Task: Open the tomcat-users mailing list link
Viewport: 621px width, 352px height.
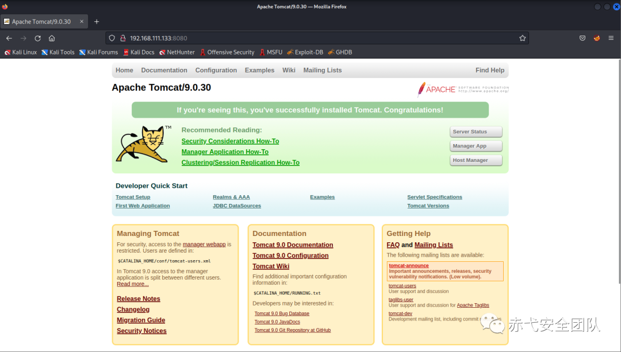Action: click(402, 286)
